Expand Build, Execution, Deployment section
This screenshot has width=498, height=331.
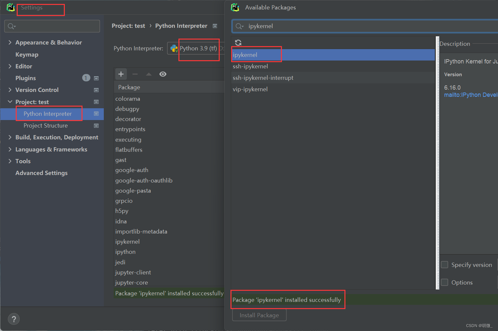10,137
